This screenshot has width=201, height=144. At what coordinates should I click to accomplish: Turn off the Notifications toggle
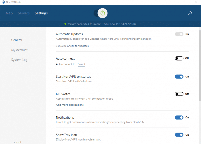179,118
